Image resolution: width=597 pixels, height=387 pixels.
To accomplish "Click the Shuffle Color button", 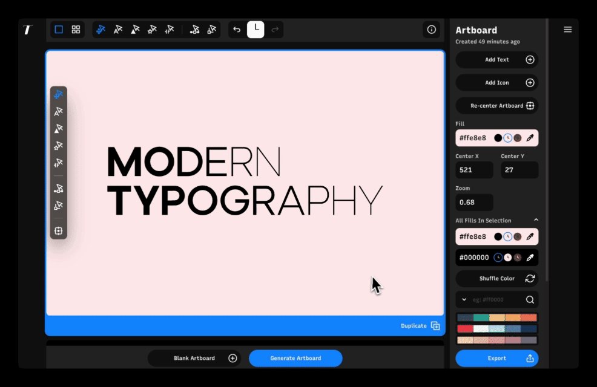I will point(497,278).
